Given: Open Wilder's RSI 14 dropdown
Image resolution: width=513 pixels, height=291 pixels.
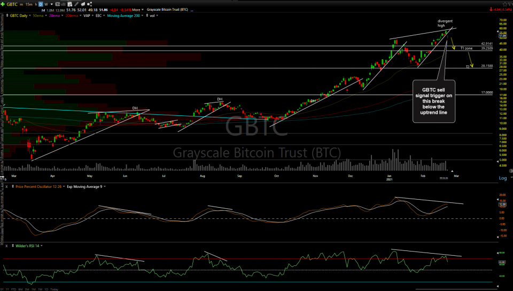Looking at the screenshot, I should (42, 246).
